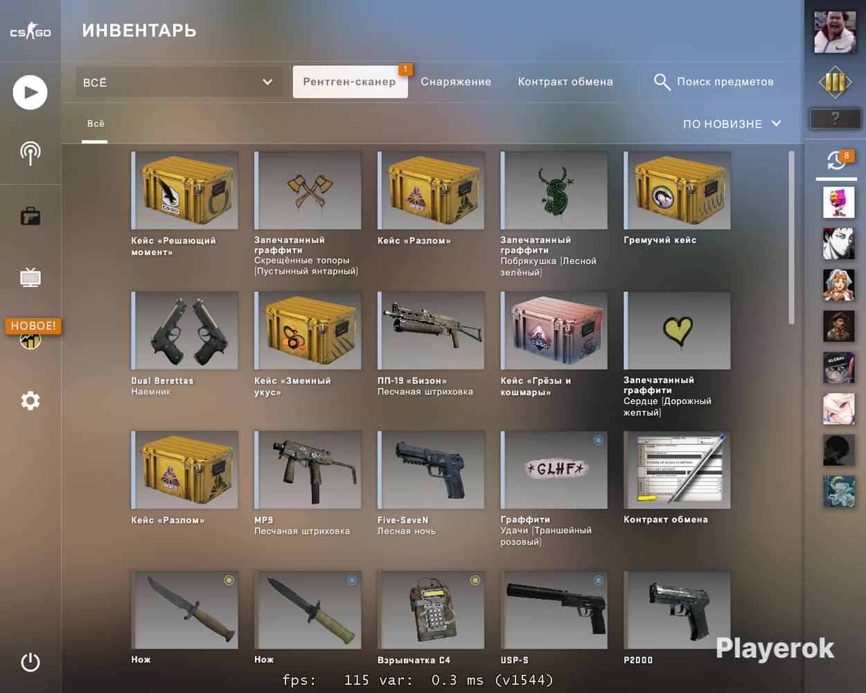Viewport: 866px width, 693px height.
Task: Click the gold rank medal icon
Action: pyautogui.click(x=835, y=83)
